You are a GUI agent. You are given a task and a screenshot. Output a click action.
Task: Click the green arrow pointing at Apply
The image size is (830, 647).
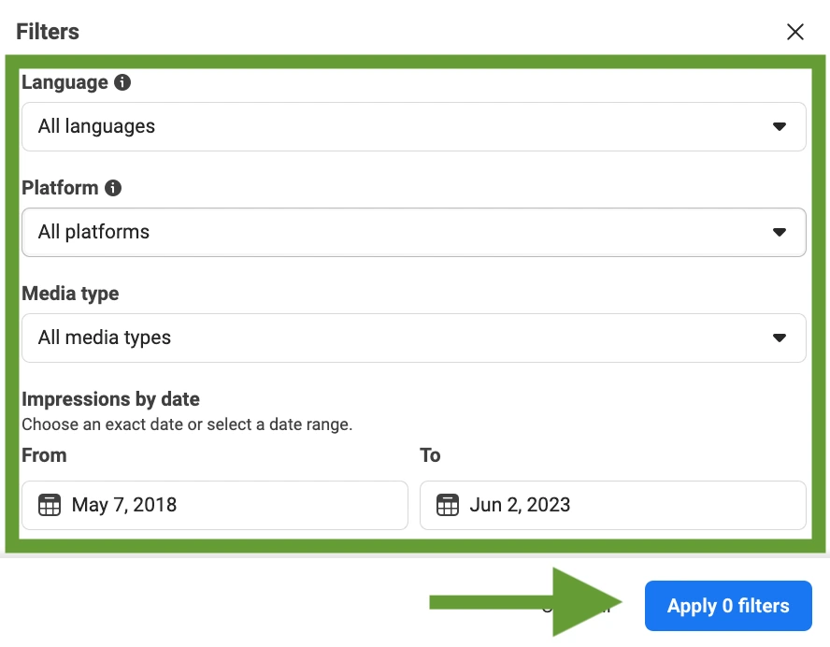(x=523, y=602)
